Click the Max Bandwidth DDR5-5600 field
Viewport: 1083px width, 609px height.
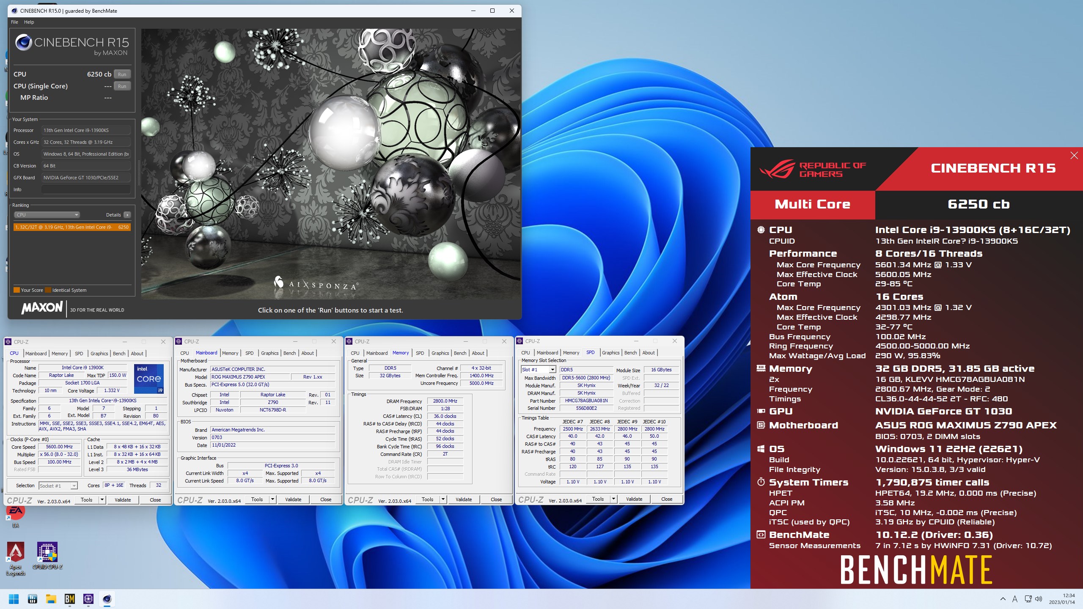coord(586,378)
